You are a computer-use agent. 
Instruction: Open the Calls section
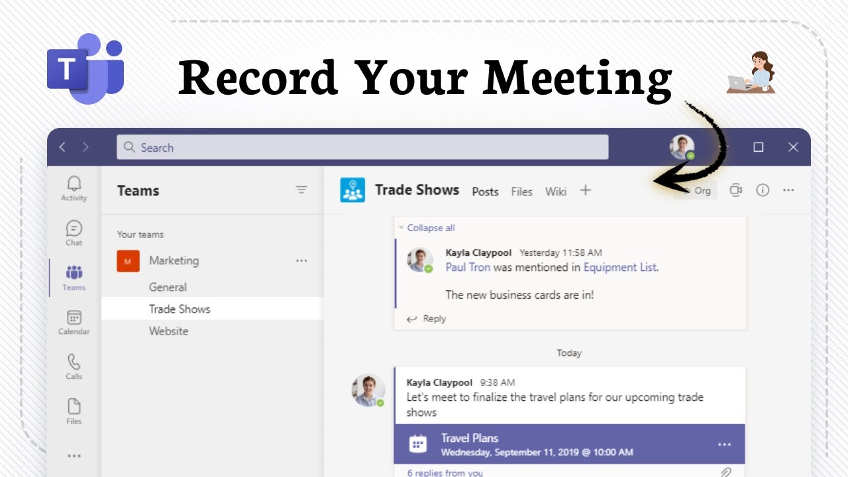[74, 367]
